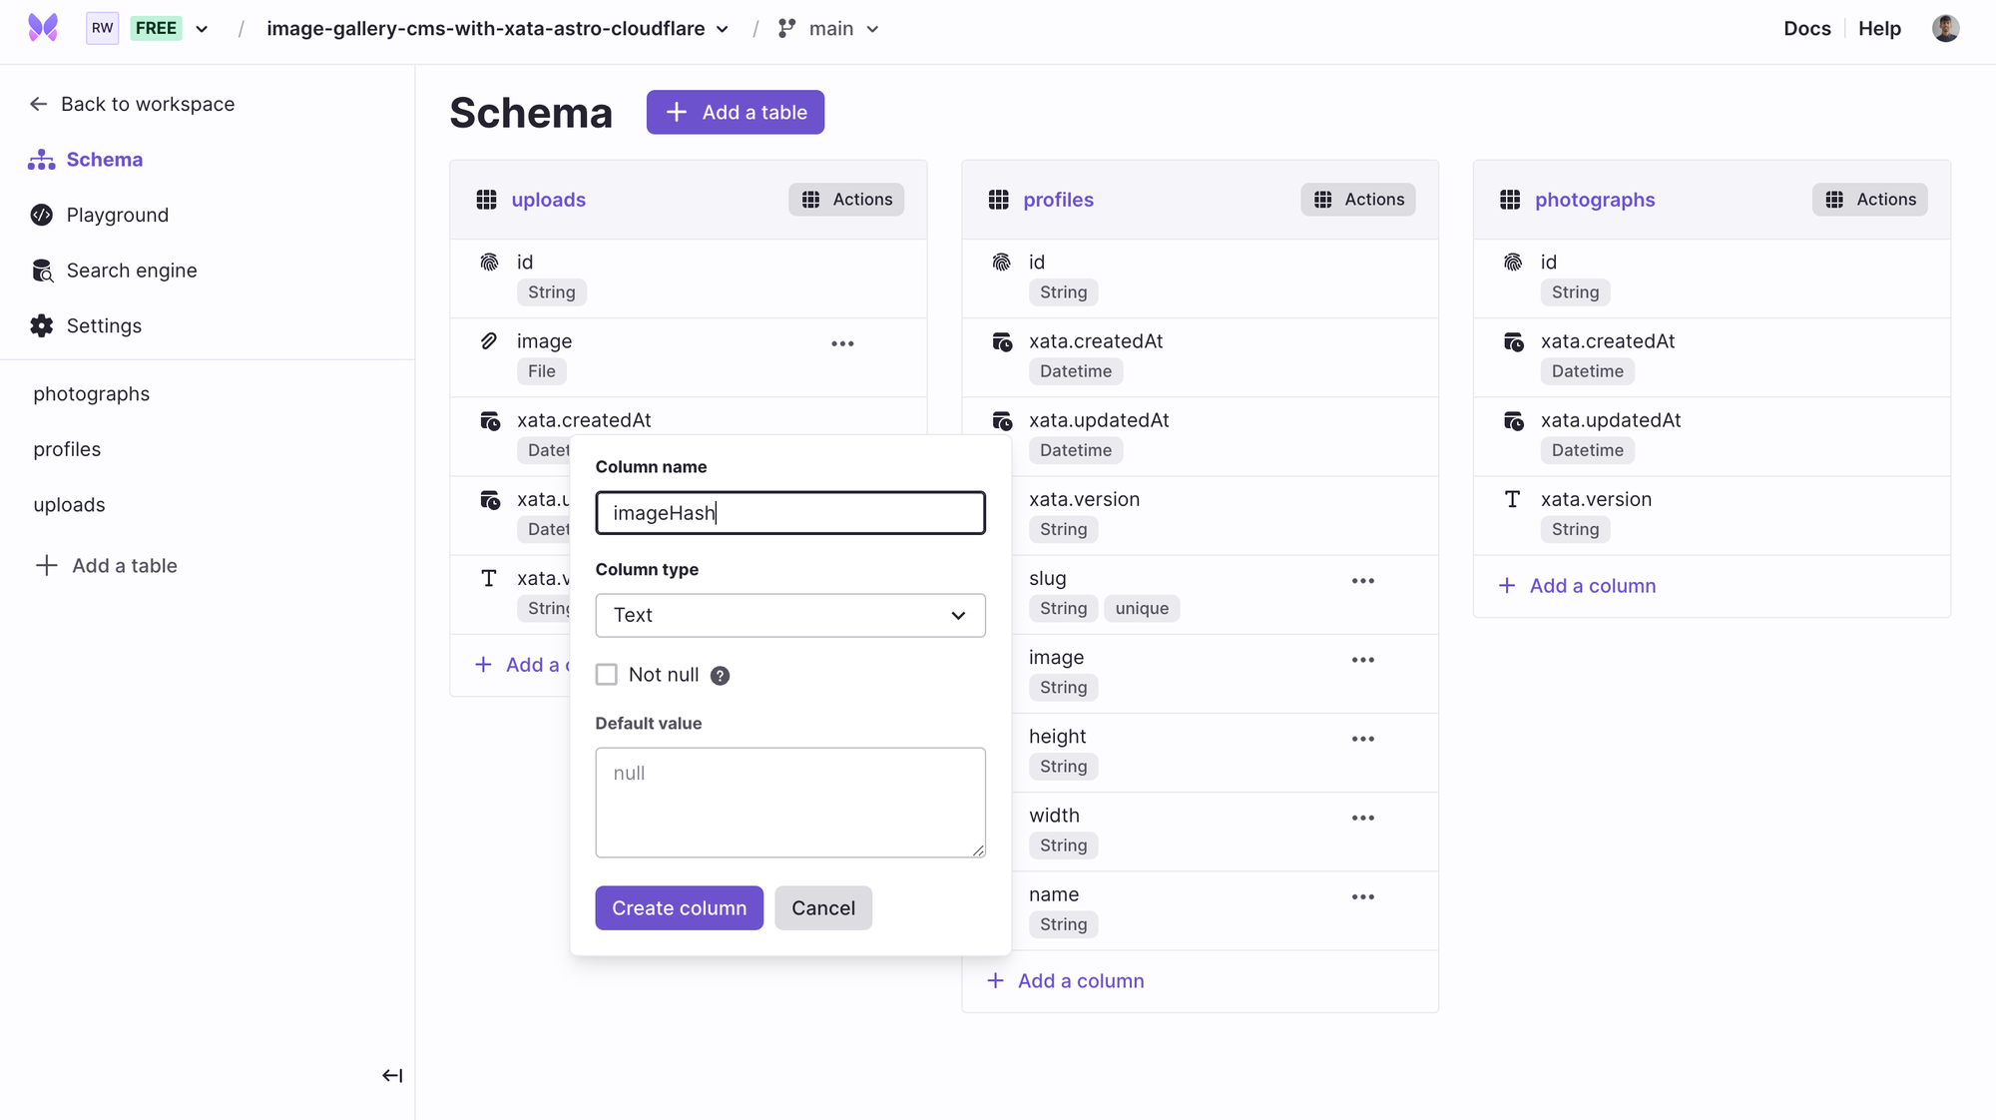
Task: Click the Column name input field
Action: pos(789,513)
